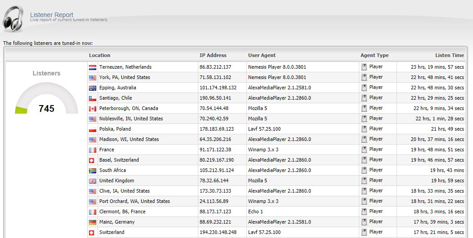Click the Player icon in Peterborough row
The width and height of the screenshot is (473, 238).
click(364, 108)
